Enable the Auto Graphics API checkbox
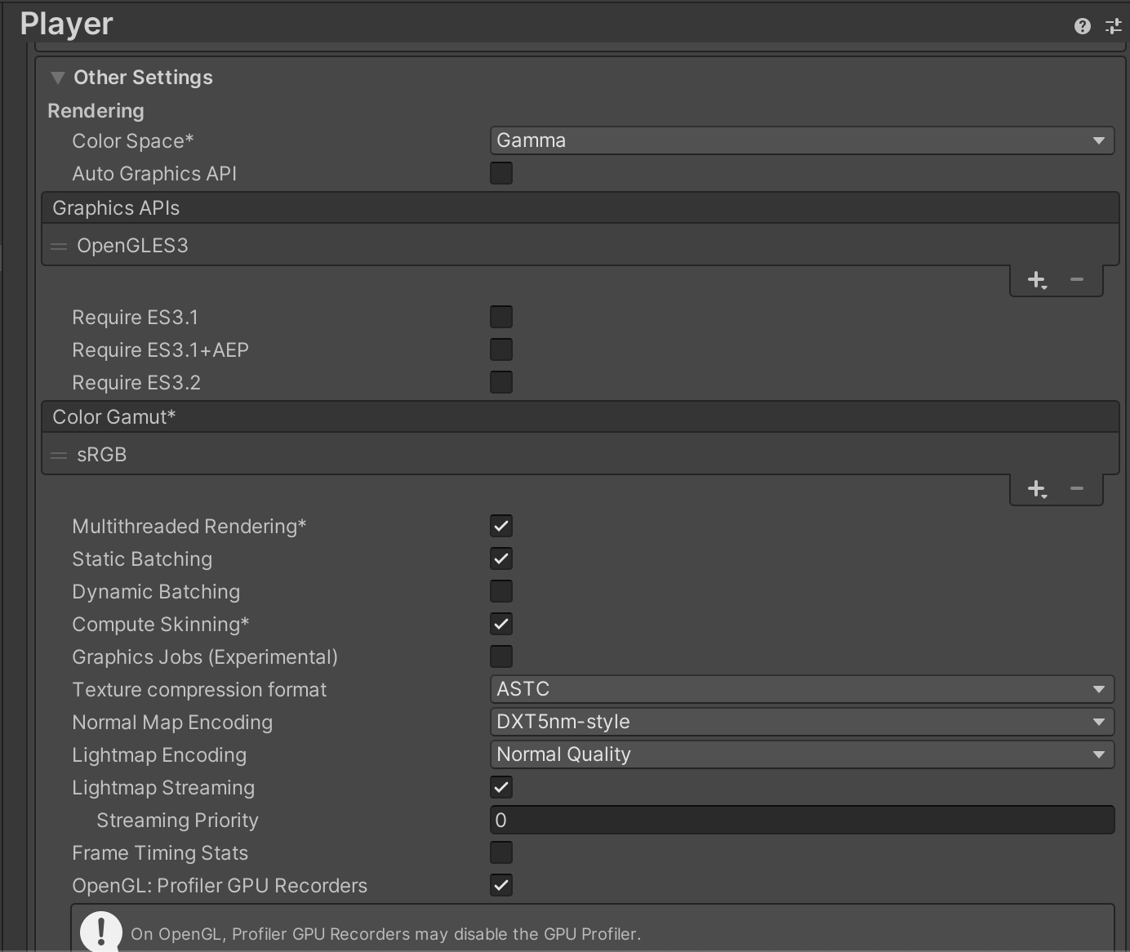This screenshot has width=1130, height=952. (x=501, y=173)
